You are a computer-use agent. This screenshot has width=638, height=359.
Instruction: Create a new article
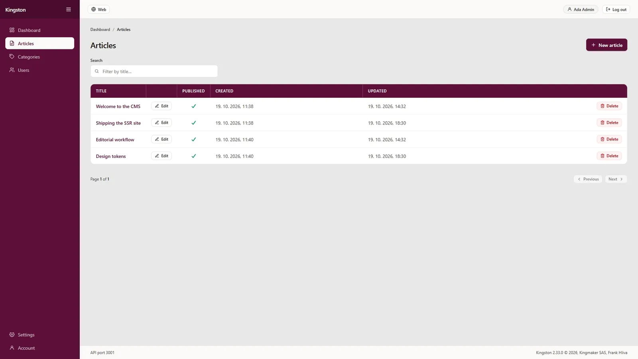tap(606, 45)
